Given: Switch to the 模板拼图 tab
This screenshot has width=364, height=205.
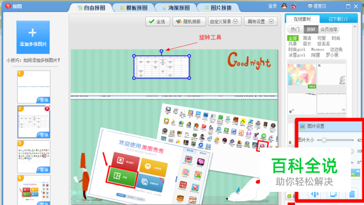Looking at the screenshot, I should (134, 8).
